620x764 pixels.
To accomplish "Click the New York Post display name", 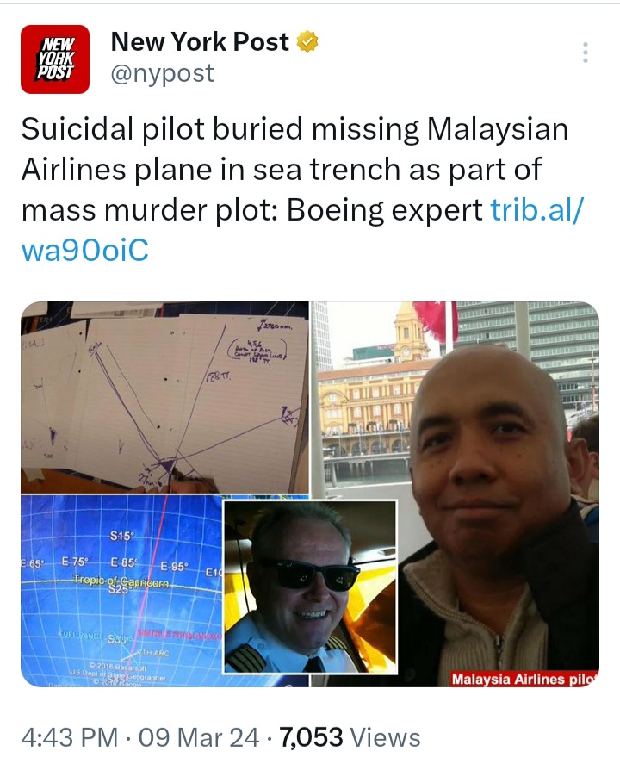I will [x=200, y=41].
